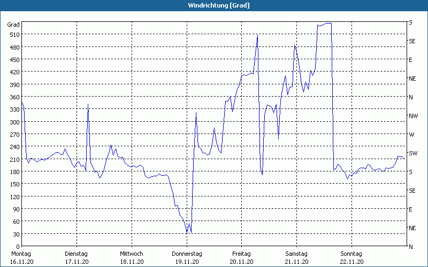The image size is (428, 267).
Task: Click the y-axis value 480
Action: [14, 48]
